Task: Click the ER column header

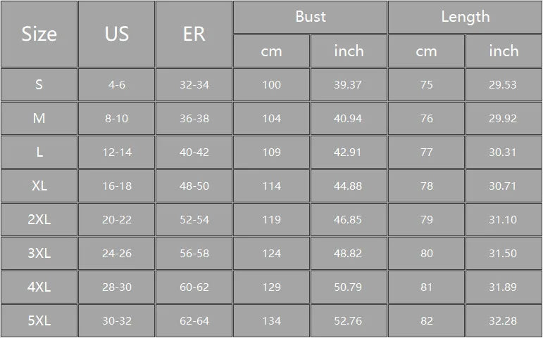Action: [x=194, y=34]
